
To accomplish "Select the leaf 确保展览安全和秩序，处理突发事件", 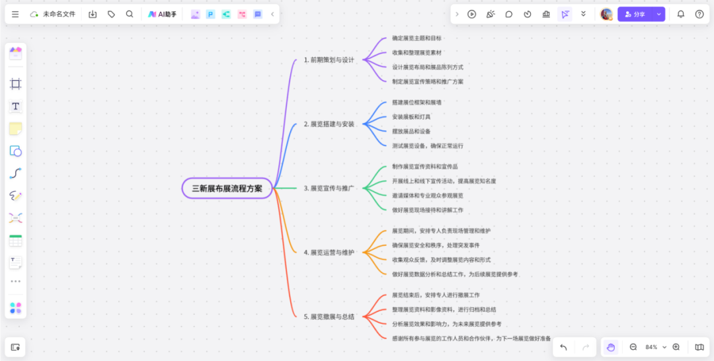I will click(x=436, y=245).
